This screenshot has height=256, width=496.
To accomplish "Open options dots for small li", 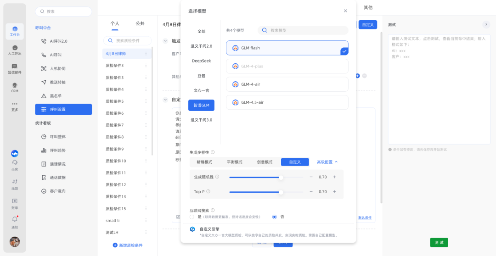I will pos(146,220).
